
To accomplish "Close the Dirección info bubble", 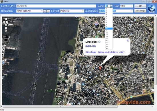I will [128, 40].
